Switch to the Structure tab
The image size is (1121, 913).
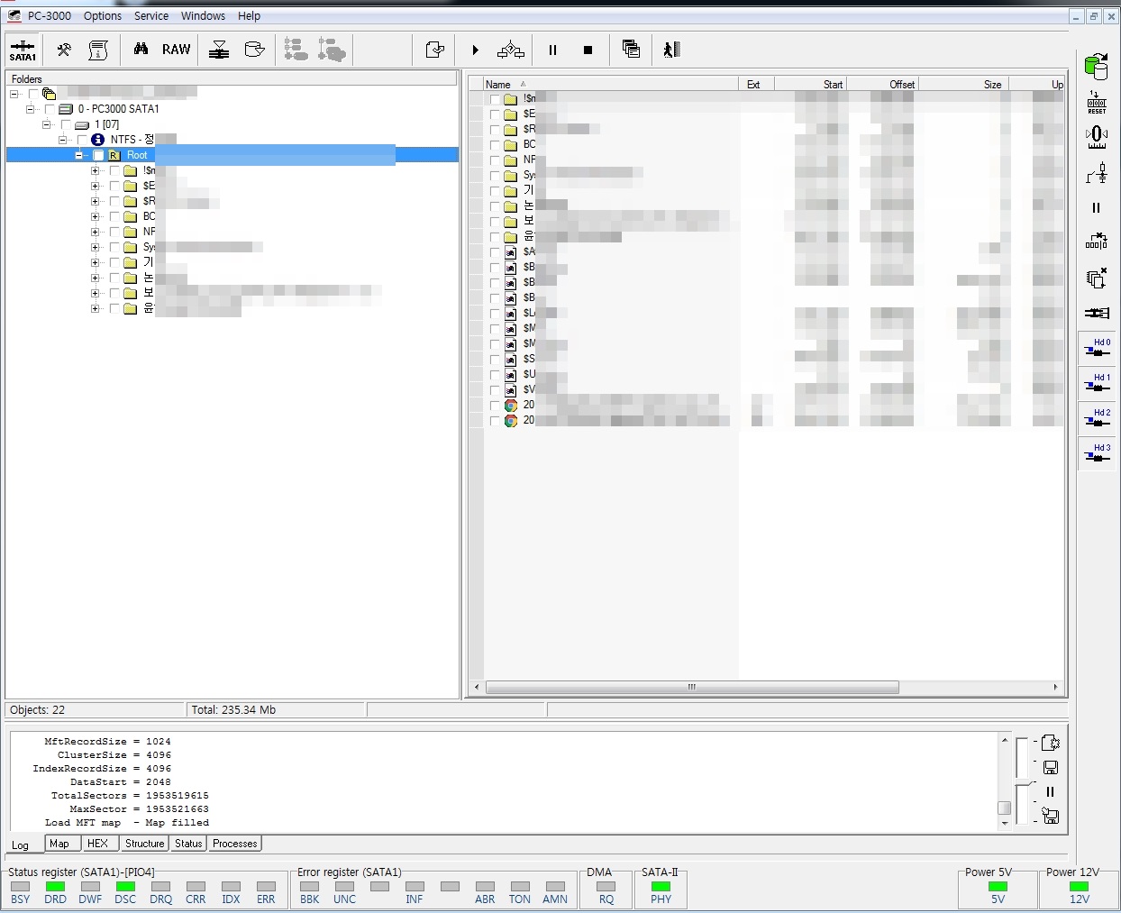pyautogui.click(x=144, y=844)
